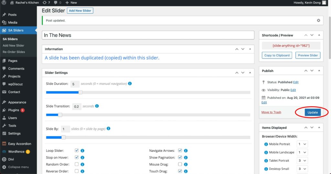Open the Tablet Portrait items dropdown
The image size is (331, 174).
point(302,160)
